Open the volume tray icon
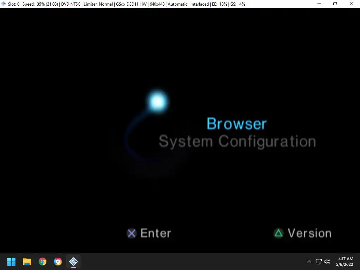The height and width of the screenshot is (270, 360). coord(327,262)
